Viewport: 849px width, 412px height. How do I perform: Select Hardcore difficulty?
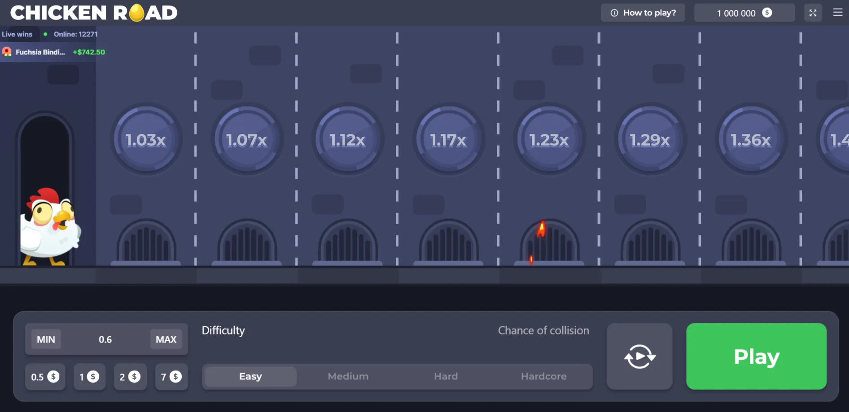pos(543,377)
